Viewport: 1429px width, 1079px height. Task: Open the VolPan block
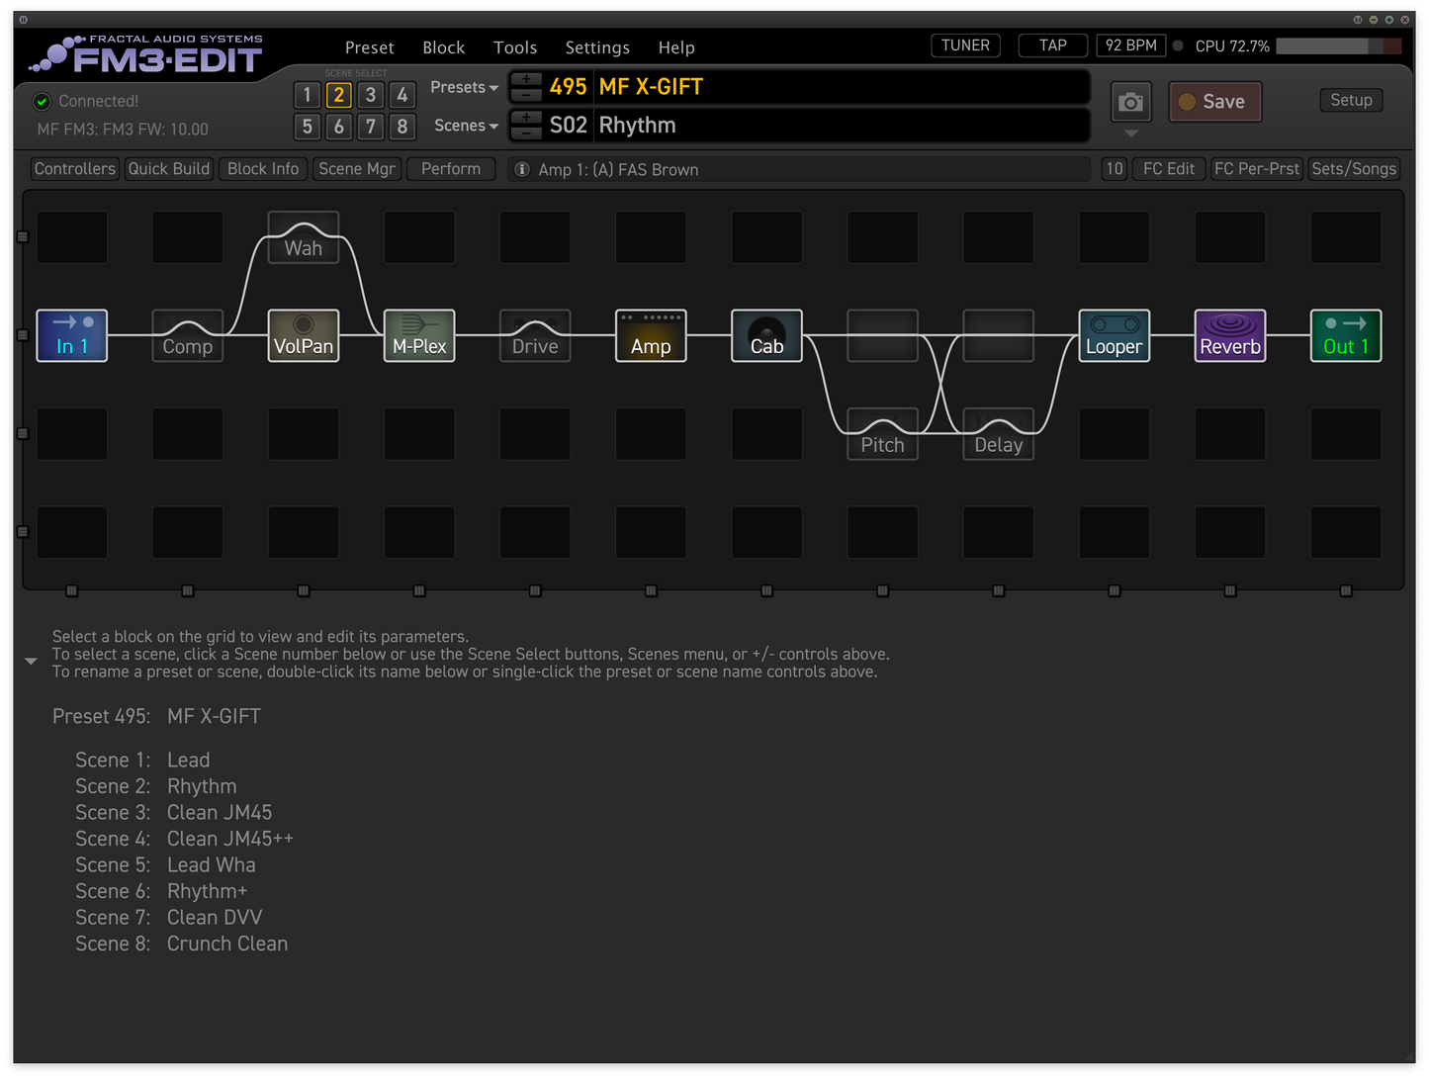tap(303, 335)
